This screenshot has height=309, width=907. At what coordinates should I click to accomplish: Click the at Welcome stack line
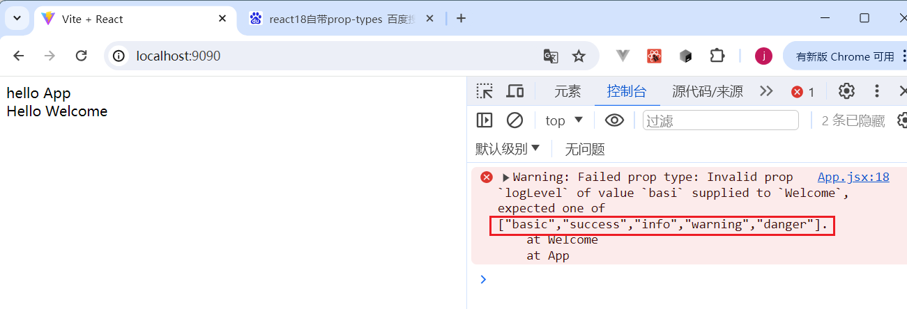tap(562, 239)
